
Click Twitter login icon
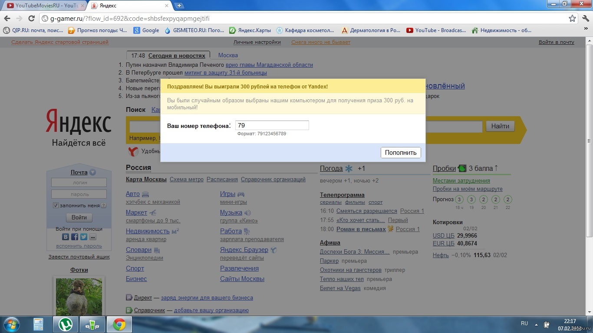click(84, 237)
